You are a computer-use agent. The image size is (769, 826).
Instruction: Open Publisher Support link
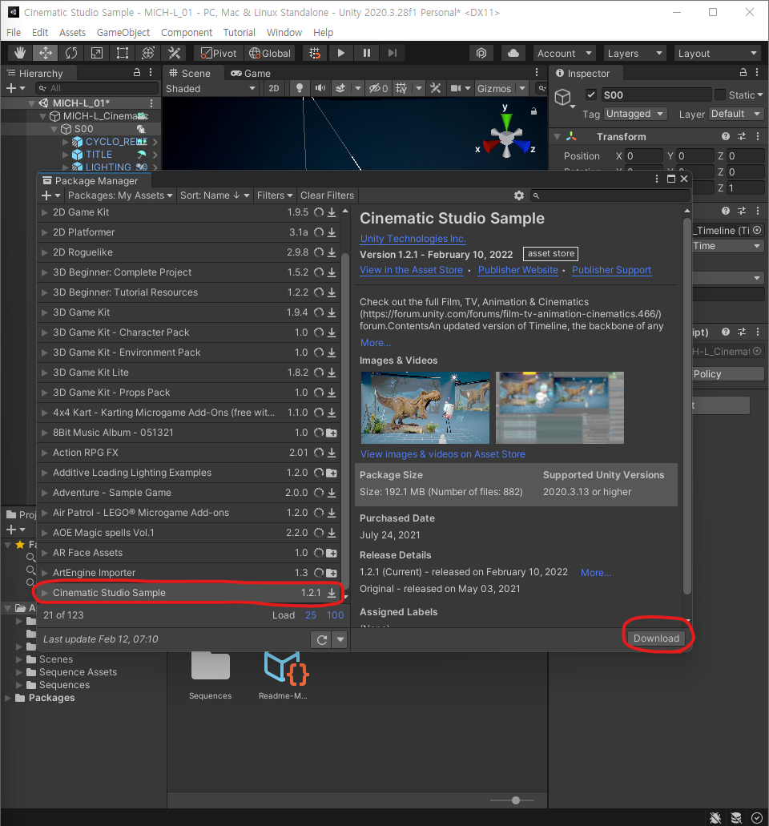tap(611, 270)
